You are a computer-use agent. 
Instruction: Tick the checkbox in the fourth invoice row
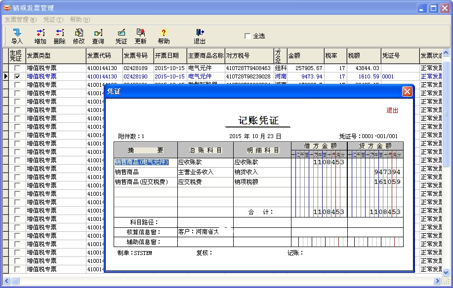17,93
